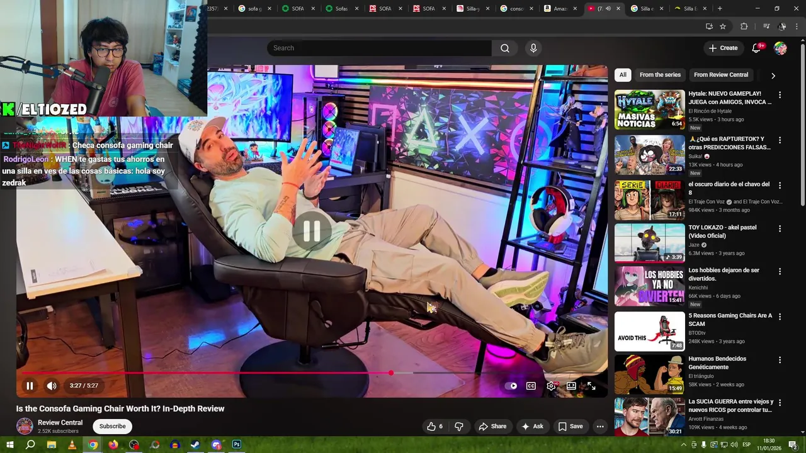
Task: Open the Create menu
Action: pyautogui.click(x=723, y=48)
